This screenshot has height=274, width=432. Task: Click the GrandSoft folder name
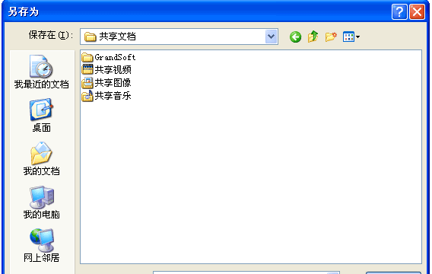[x=115, y=57]
